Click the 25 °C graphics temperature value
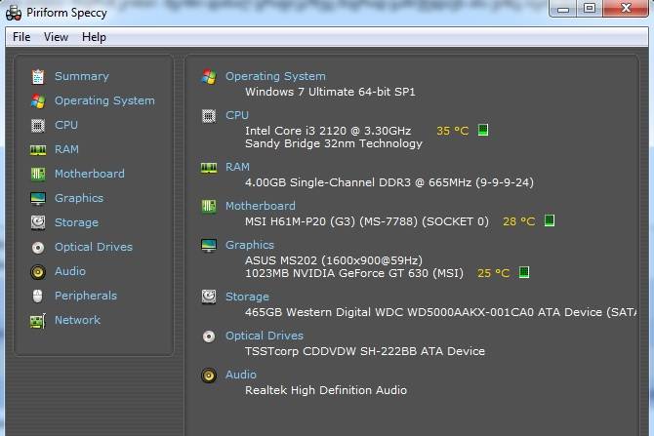Screen dimensions: 654x436 493,273
